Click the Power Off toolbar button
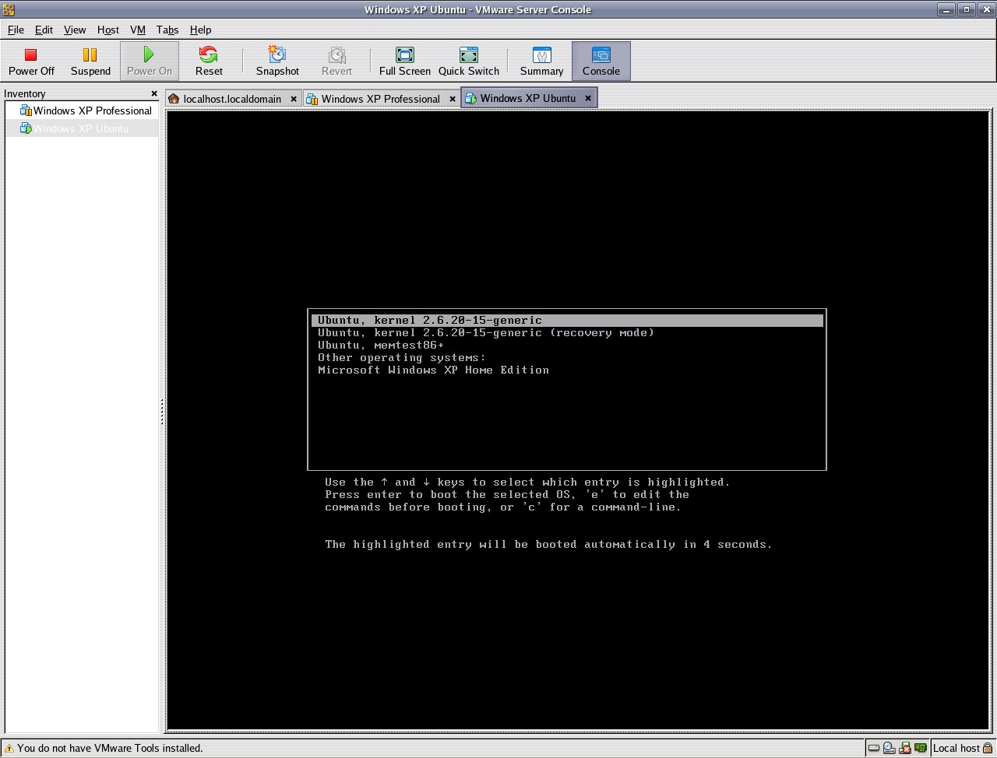The image size is (997, 758). tap(31, 61)
